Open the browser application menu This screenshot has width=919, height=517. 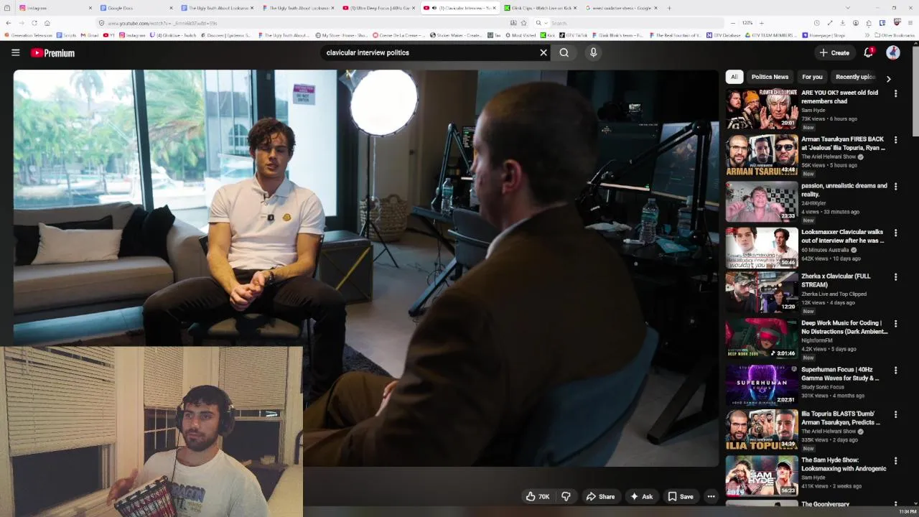(x=910, y=23)
